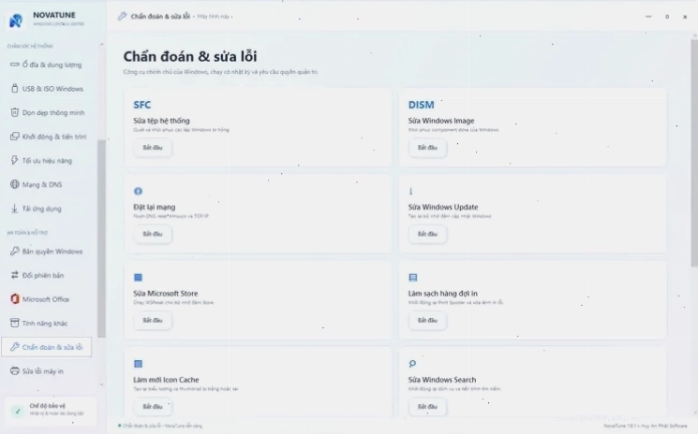Click the Sửa Windows Search label
This screenshot has width=698, height=434.
tap(442, 380)
